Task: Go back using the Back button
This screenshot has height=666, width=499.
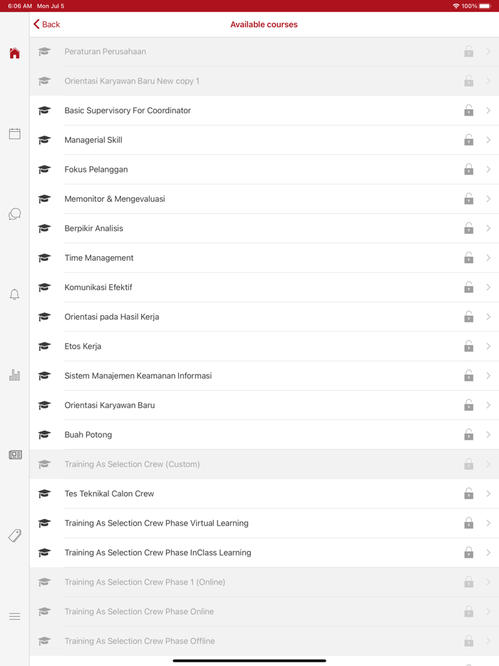Action: tap(46, 24)
